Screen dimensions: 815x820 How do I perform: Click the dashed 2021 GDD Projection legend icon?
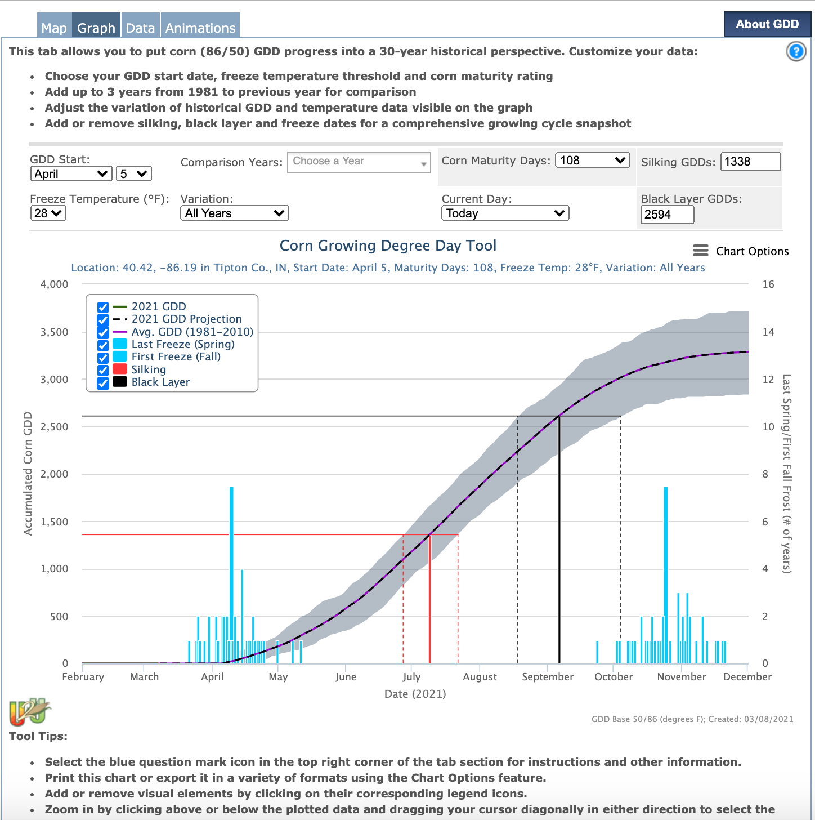(x=119, y=319)
